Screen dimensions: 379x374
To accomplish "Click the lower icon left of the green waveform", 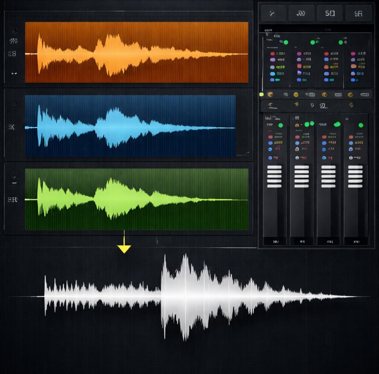I will (12, 199).
